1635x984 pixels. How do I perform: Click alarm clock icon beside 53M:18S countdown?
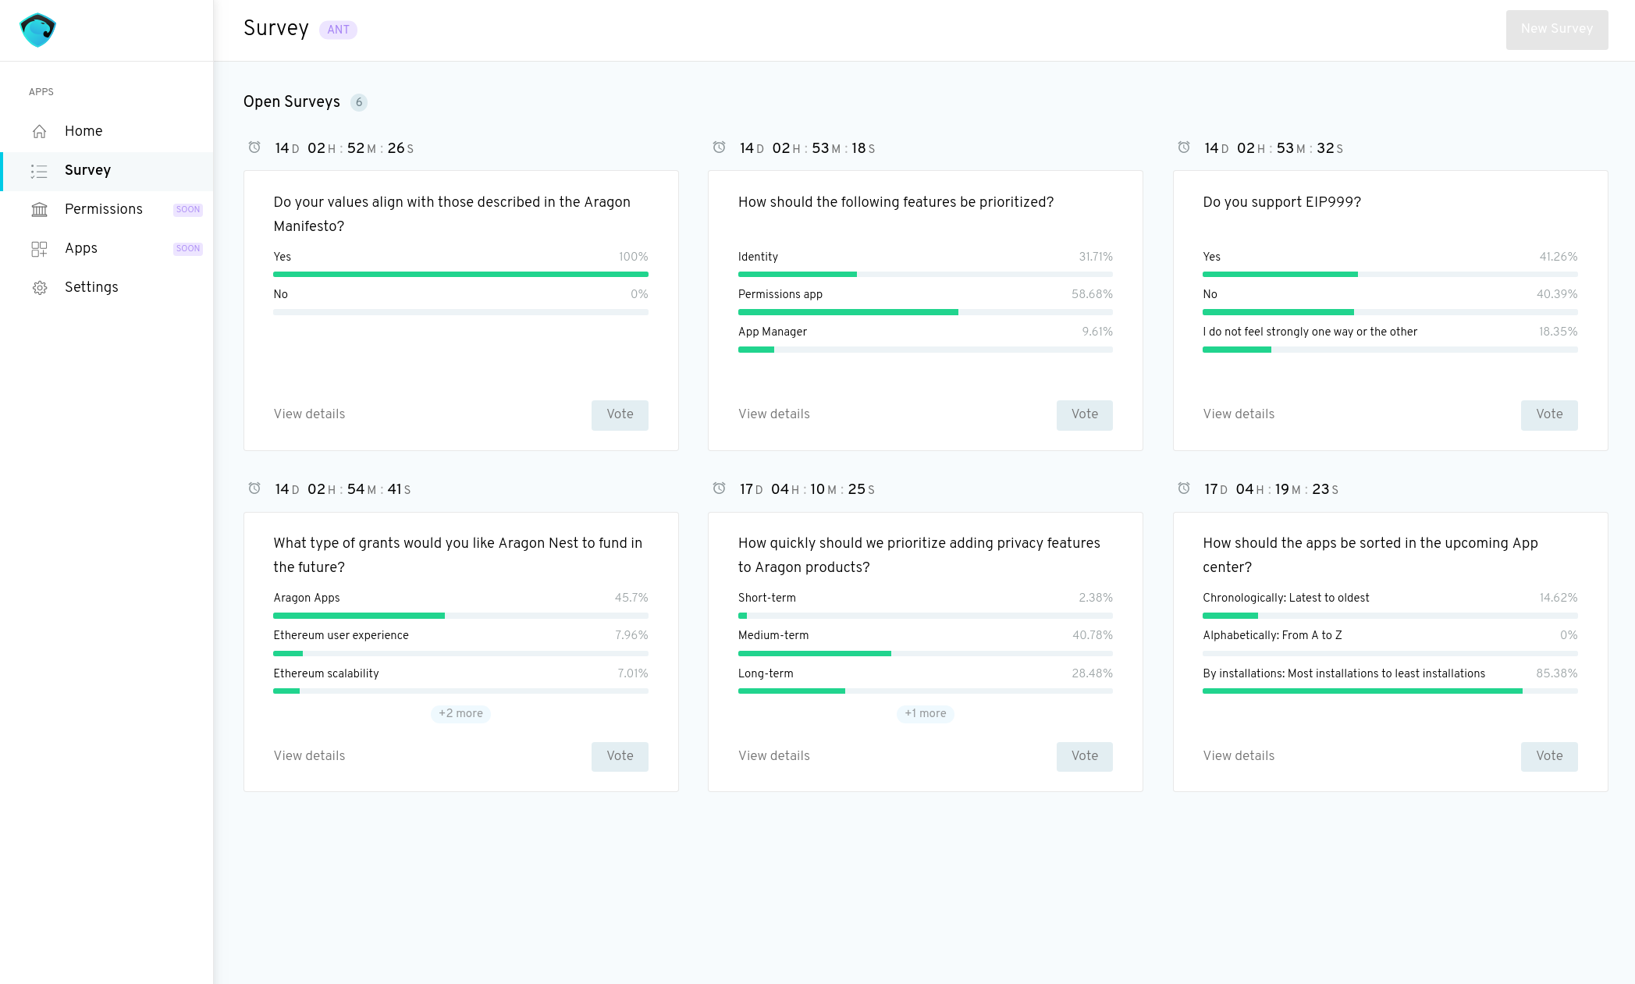click(x=720, y=147)
